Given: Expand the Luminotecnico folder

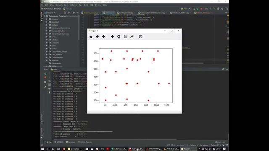Looking at the screenshot, I should [x=47, y=57].
